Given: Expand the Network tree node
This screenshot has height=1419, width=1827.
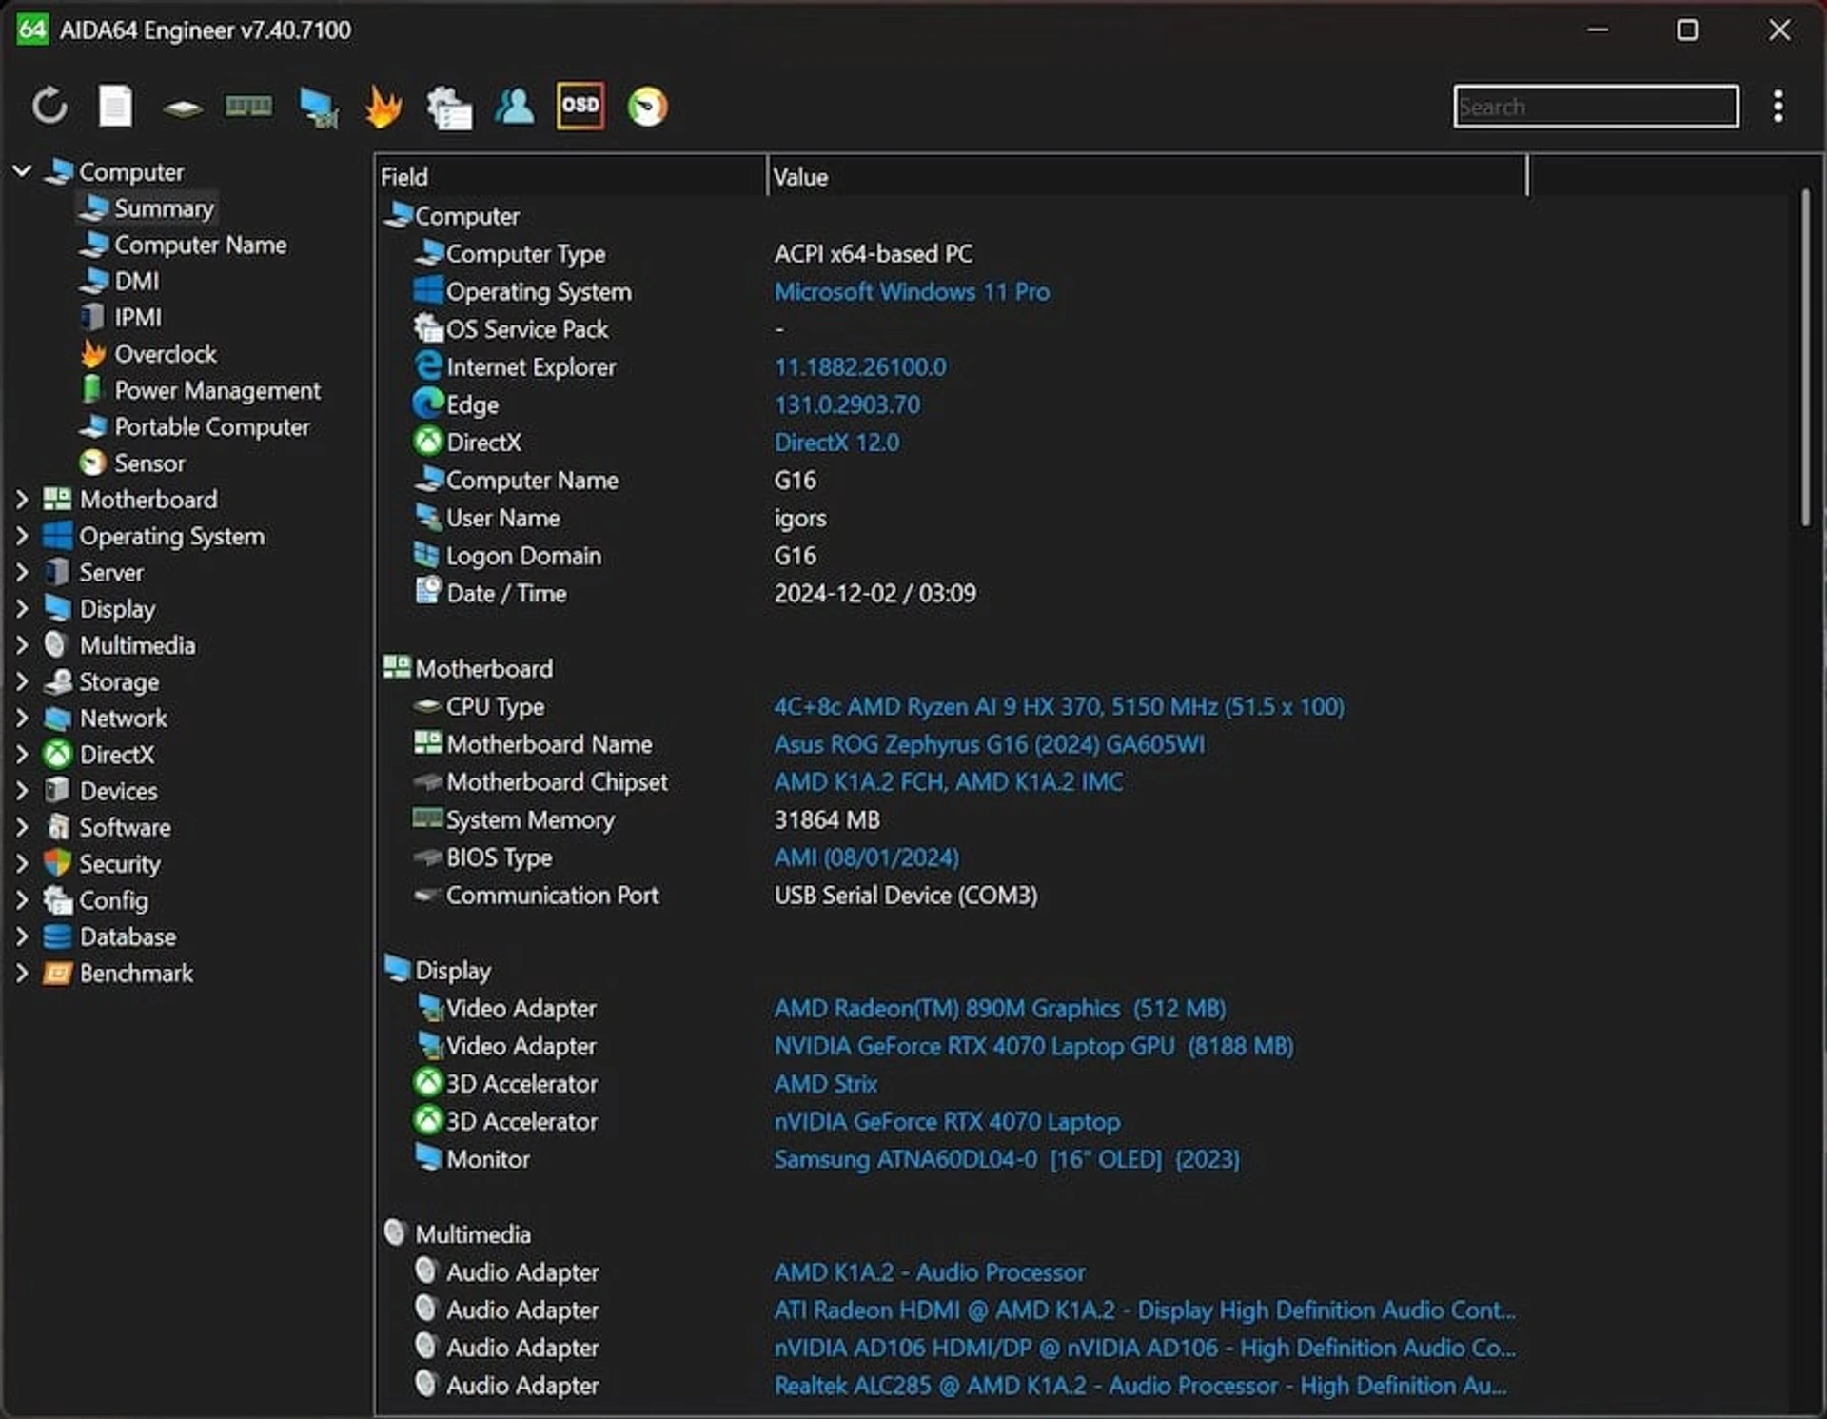Looking at the screenshot, I should click(22, 718).
